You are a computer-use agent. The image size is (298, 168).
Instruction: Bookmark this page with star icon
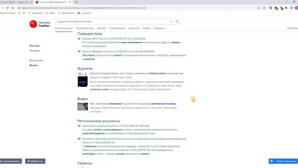264,8
